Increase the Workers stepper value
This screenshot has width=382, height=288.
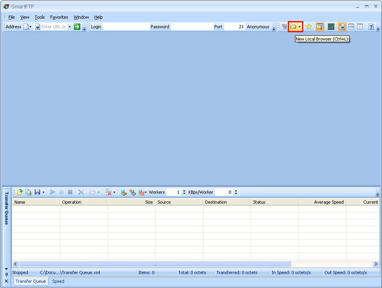click(184, 191)
